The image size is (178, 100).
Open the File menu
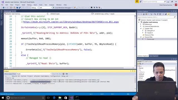point(2,5)
